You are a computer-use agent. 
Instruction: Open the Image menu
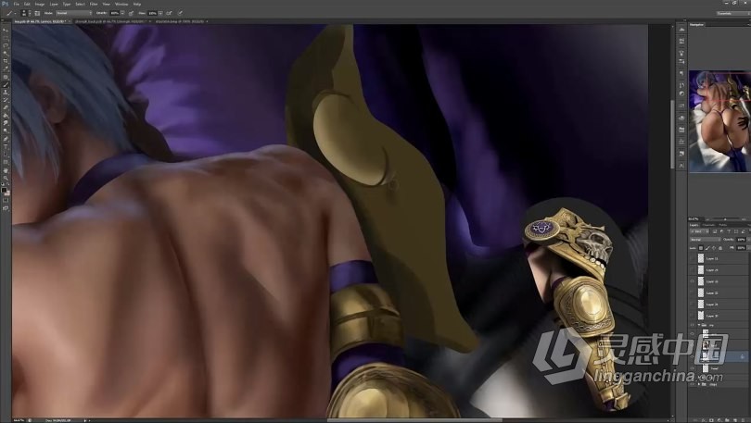coord(40,5)
